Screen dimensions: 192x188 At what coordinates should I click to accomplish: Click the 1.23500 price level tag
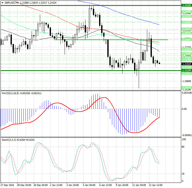tap(186, 23)
